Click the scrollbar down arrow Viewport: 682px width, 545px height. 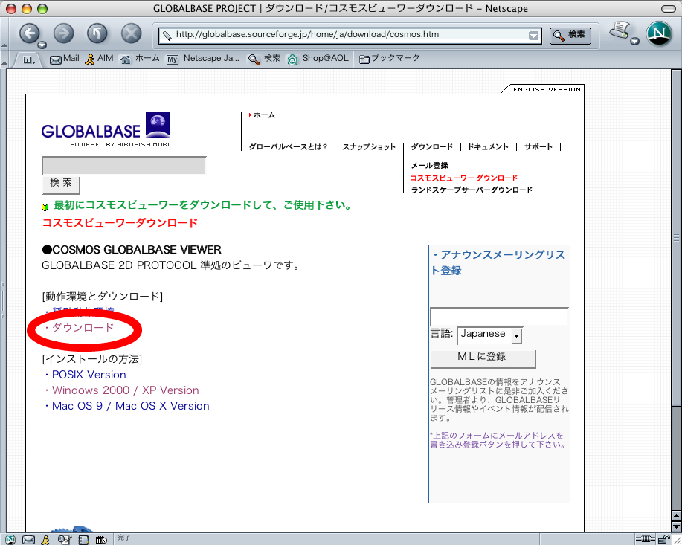[x=676, y=527]
